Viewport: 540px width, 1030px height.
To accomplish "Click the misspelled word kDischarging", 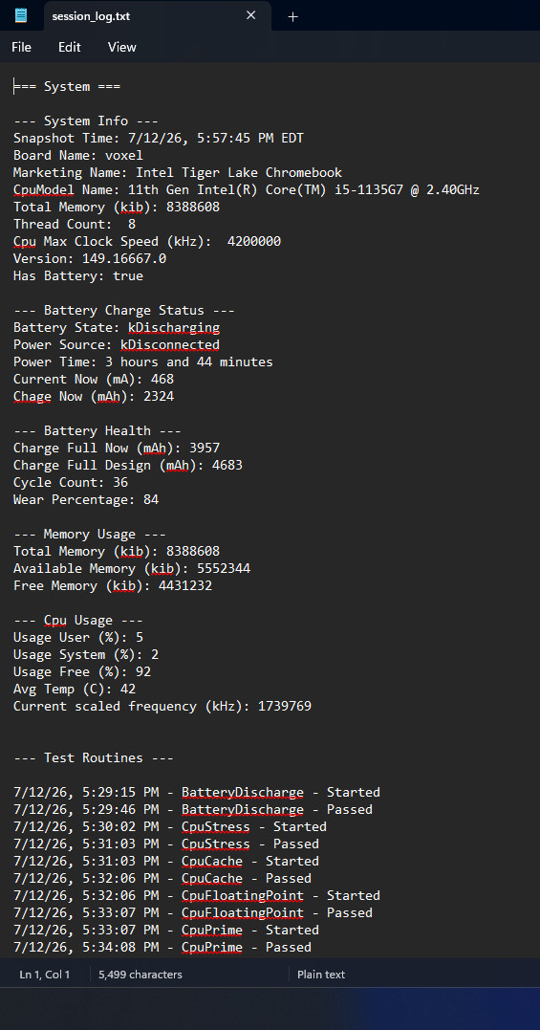I will (x=174, y=328).
